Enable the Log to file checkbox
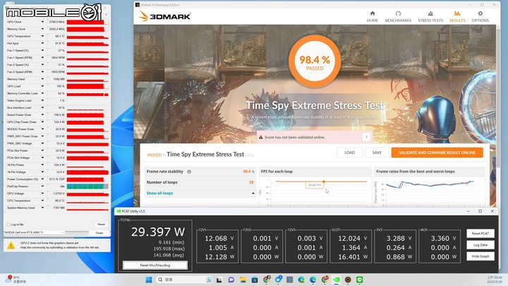Image resolution: width=508 pixels, height=286 pixels. [8, 225]
